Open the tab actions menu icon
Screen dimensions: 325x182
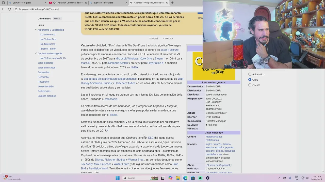point(3,3)
